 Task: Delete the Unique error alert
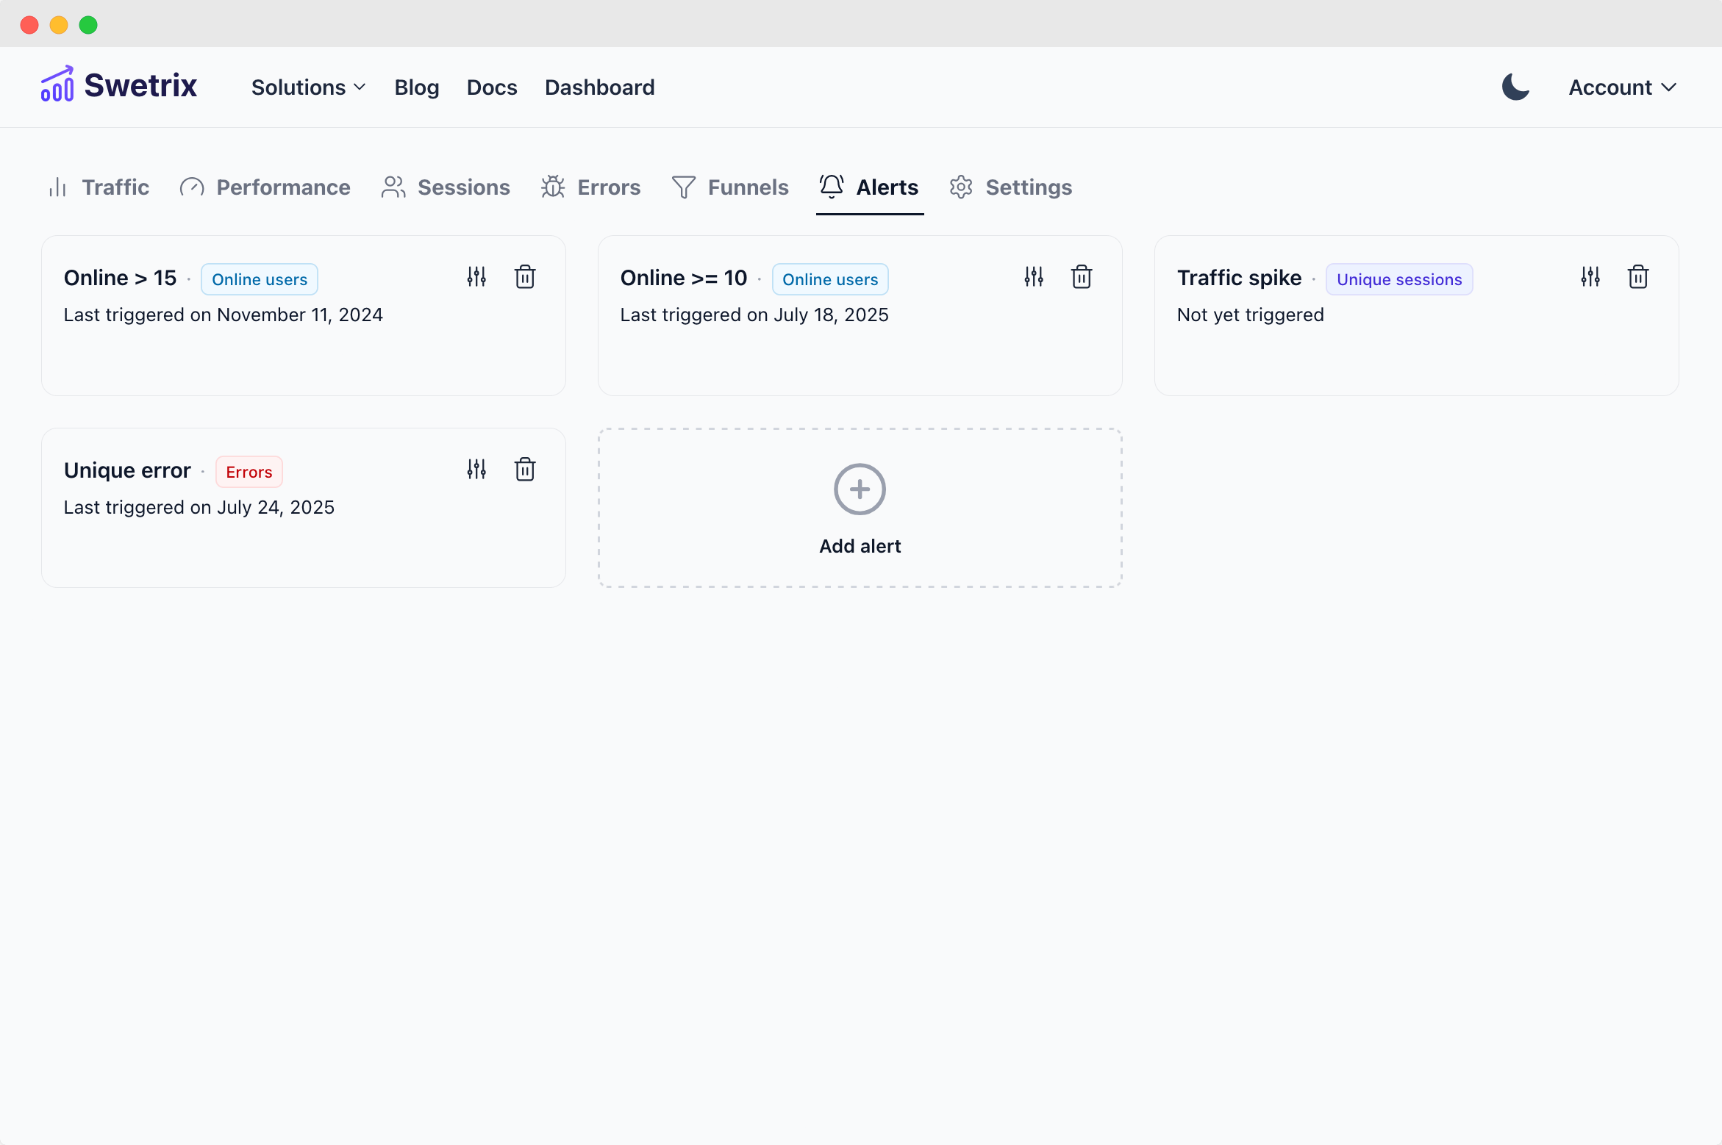click(525, 469)
